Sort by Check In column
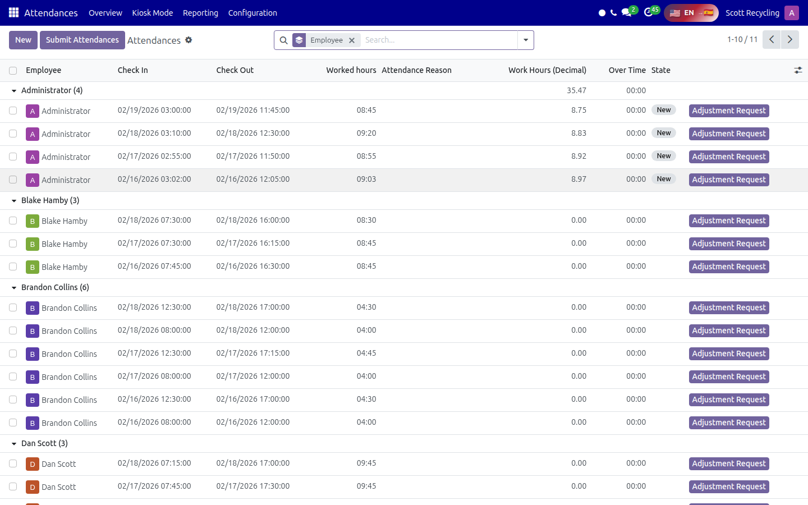This screenshot has width=808, height=505. (133, 70)
